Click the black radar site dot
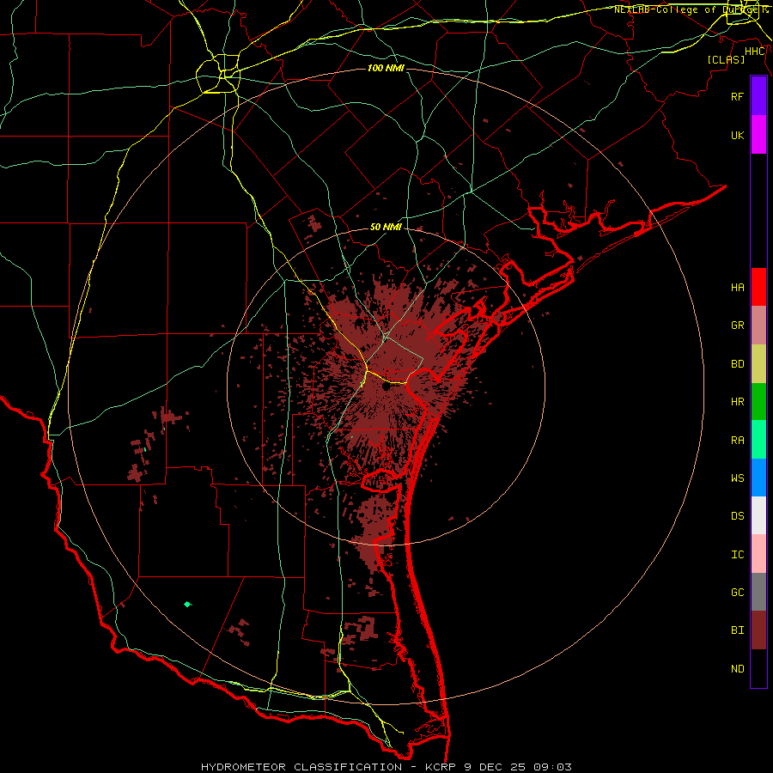 [x=386, y=387]
